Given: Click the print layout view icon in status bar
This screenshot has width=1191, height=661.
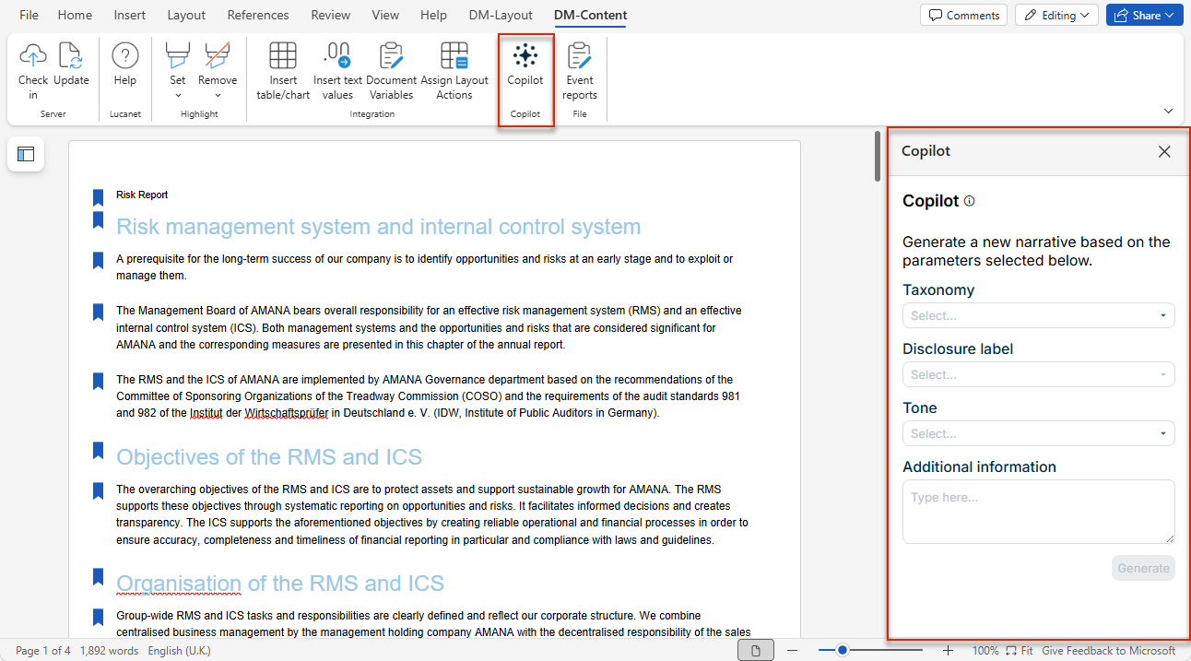Looking at the screenshot, I should 756,651.
